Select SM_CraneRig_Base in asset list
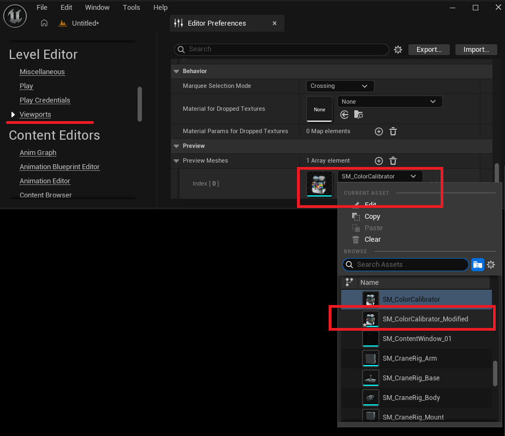The image size is (505, 436). pyautogui.click(x=417, y=378)
